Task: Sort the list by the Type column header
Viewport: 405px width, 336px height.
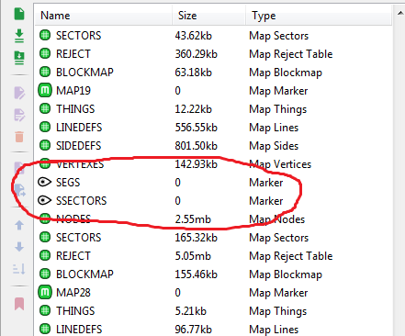Action: click(x=319, y=16)
